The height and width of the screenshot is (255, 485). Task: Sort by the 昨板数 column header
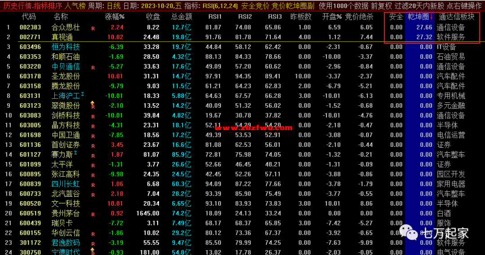(x=300, y=17)
